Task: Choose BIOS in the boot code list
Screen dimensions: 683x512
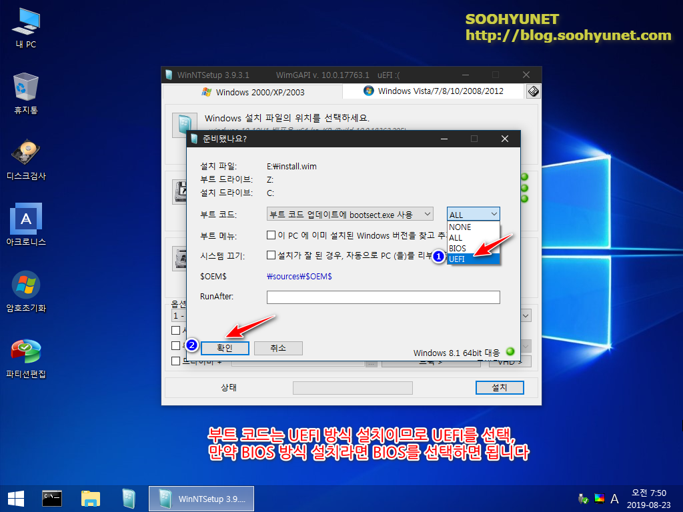Action: coord(473,248)
